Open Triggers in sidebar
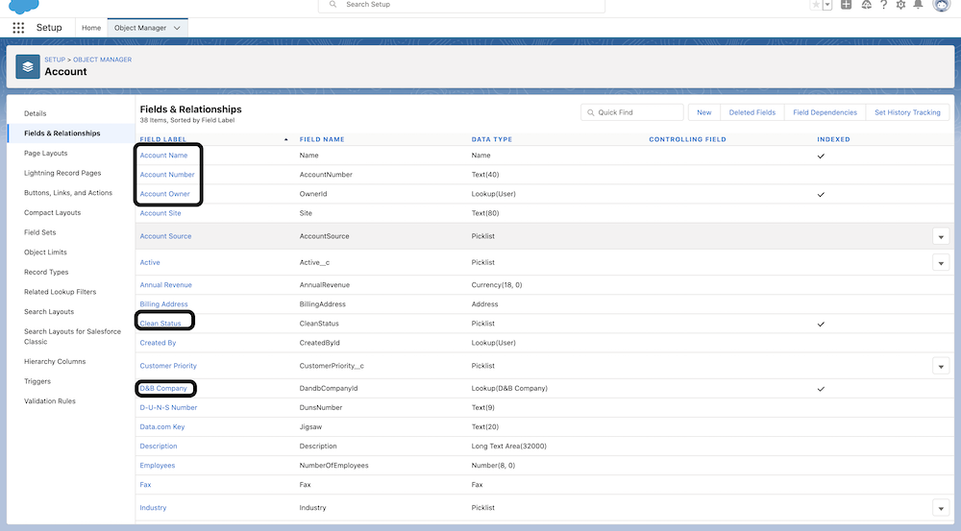The image size is (961, 531). coord(37,381)
